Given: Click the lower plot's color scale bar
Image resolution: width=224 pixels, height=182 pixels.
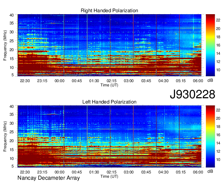Looking at the screenshot, I should pos(210,136).
